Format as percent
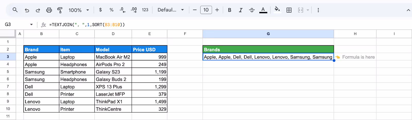 tap(111, 10)
